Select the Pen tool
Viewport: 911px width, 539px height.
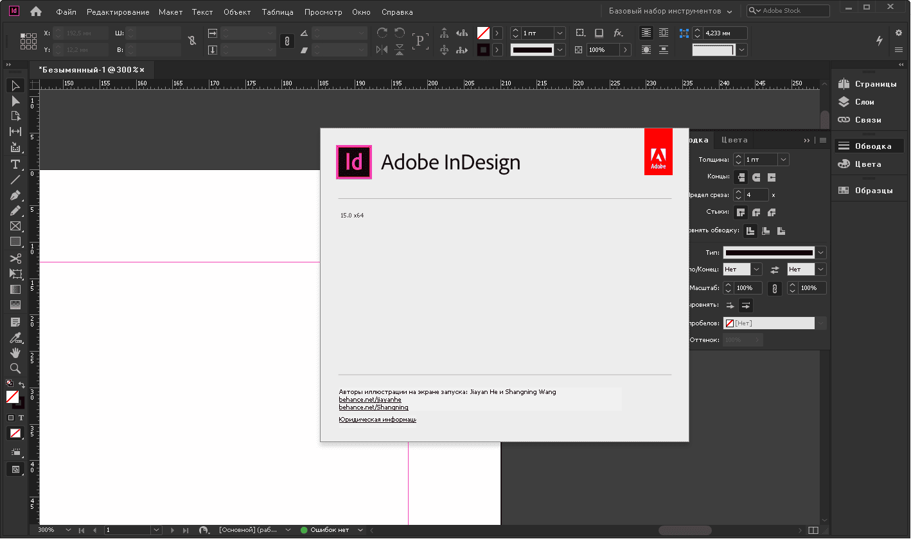15,195
